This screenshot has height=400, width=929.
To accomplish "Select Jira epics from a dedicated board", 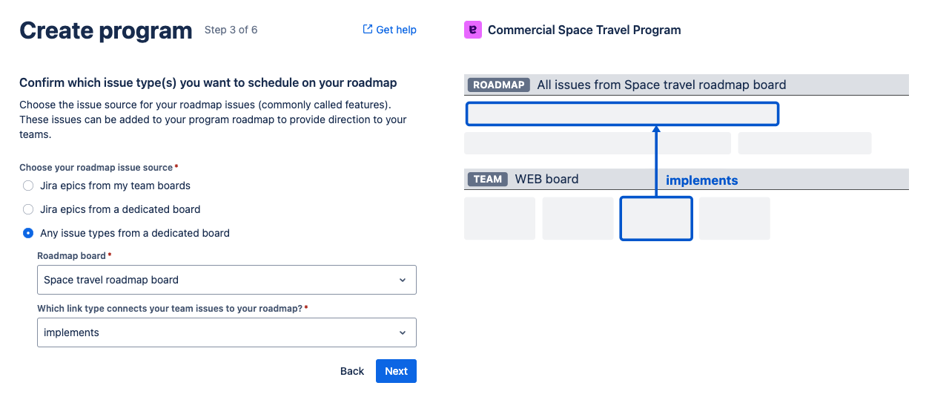I will [28, 209].
